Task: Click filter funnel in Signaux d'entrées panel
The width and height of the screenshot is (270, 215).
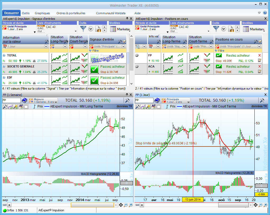Action: [83, 29]
